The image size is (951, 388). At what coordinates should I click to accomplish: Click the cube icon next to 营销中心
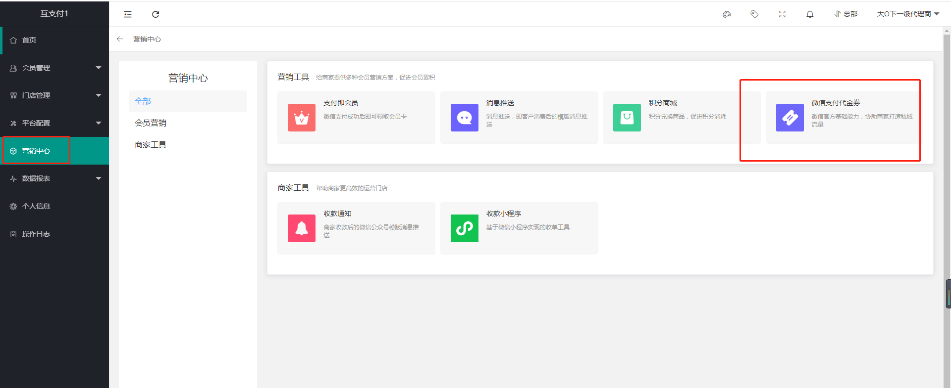tap(13, 151)
